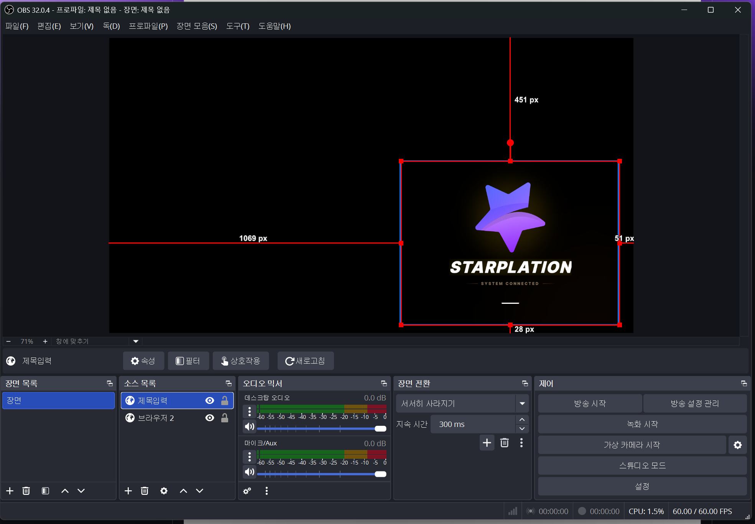Viewport: 755px width, 524px height.
Task: Click the rotation handle above the selected source
Action: click(510, 143)
